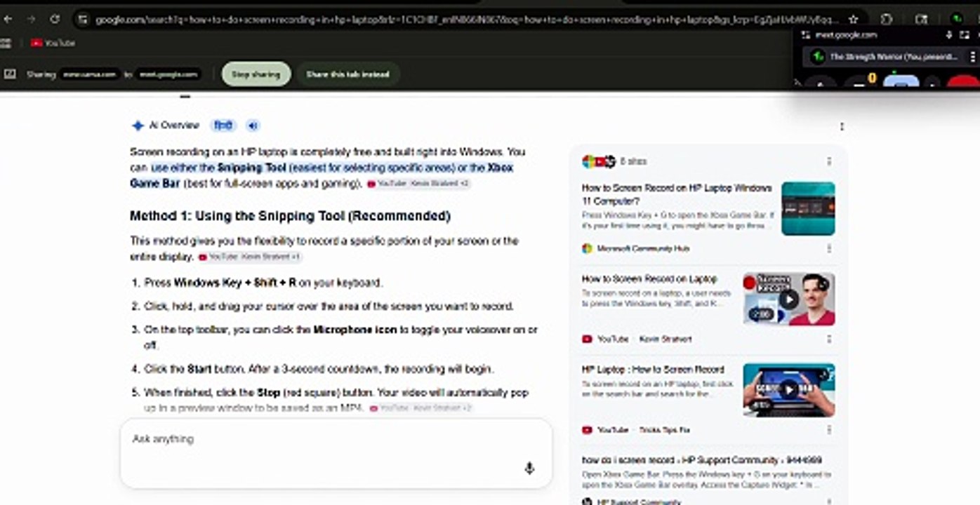Click the AI Overview sparkle icon
The width and height of the screenshot is (980, 505).
(x=138, y=126)
